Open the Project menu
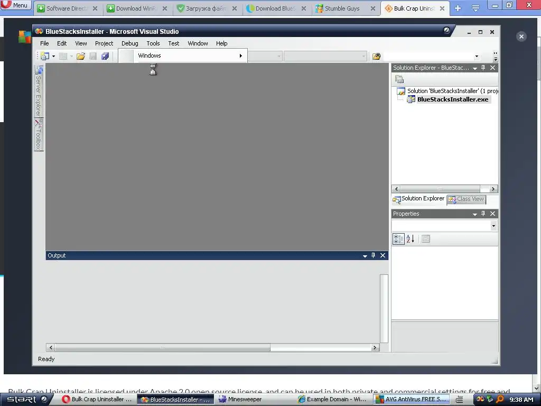541x406 pixels. [104, 43]
